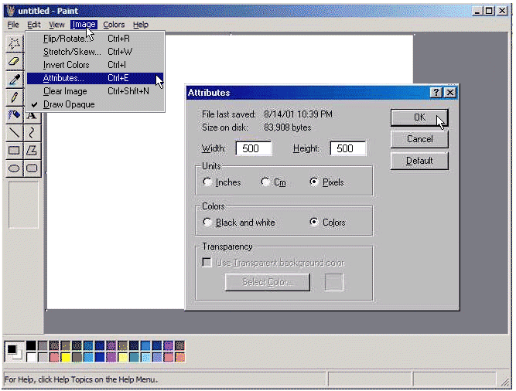Set units to Cm
516x391 pixels.
pos(265,182)
